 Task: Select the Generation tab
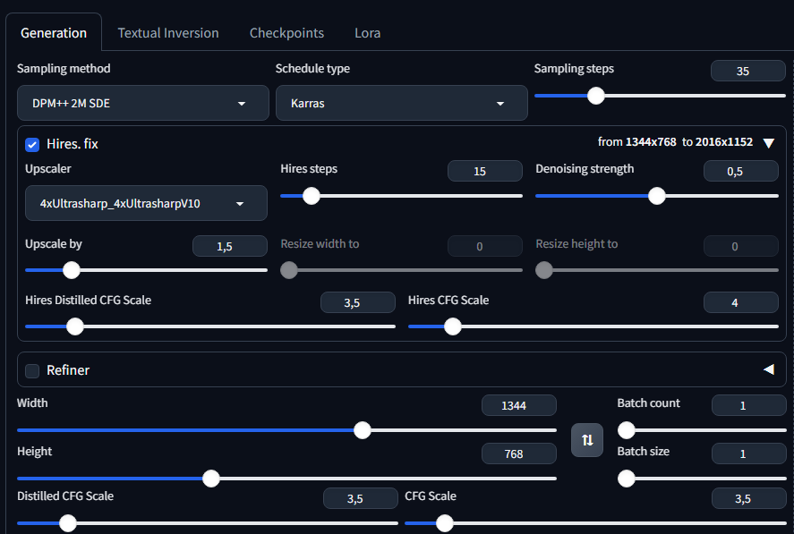(x=54, y=33)
